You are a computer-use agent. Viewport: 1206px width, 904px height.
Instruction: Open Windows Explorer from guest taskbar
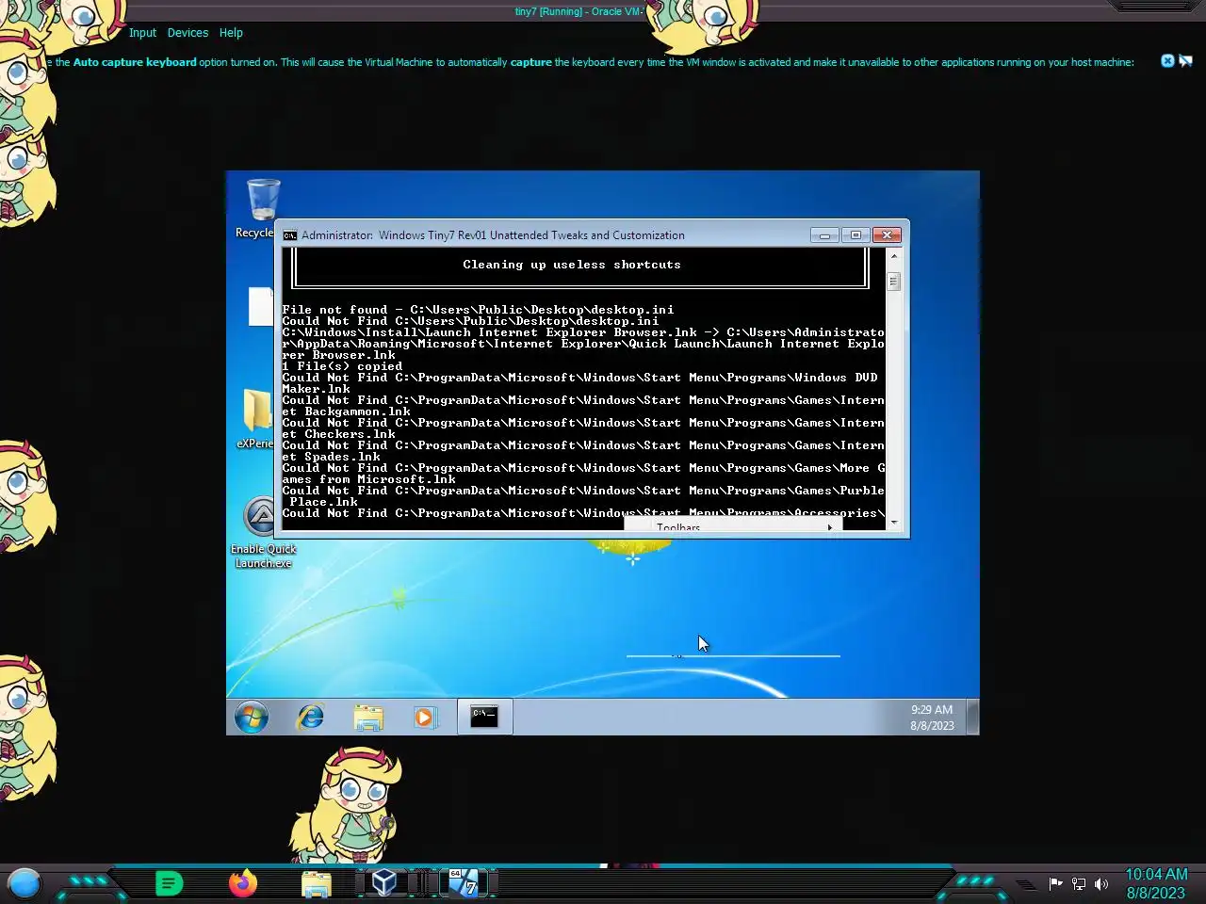368,718
